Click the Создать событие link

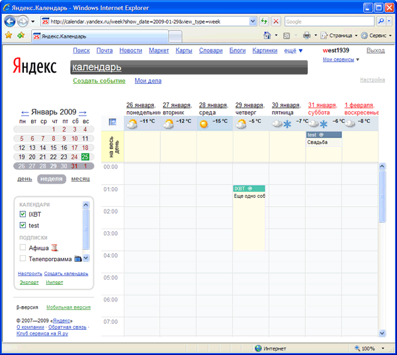tap(99, 81)
